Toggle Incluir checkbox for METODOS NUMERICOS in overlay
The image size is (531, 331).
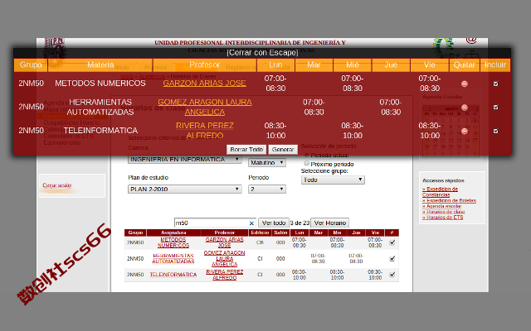click(496, 84)
